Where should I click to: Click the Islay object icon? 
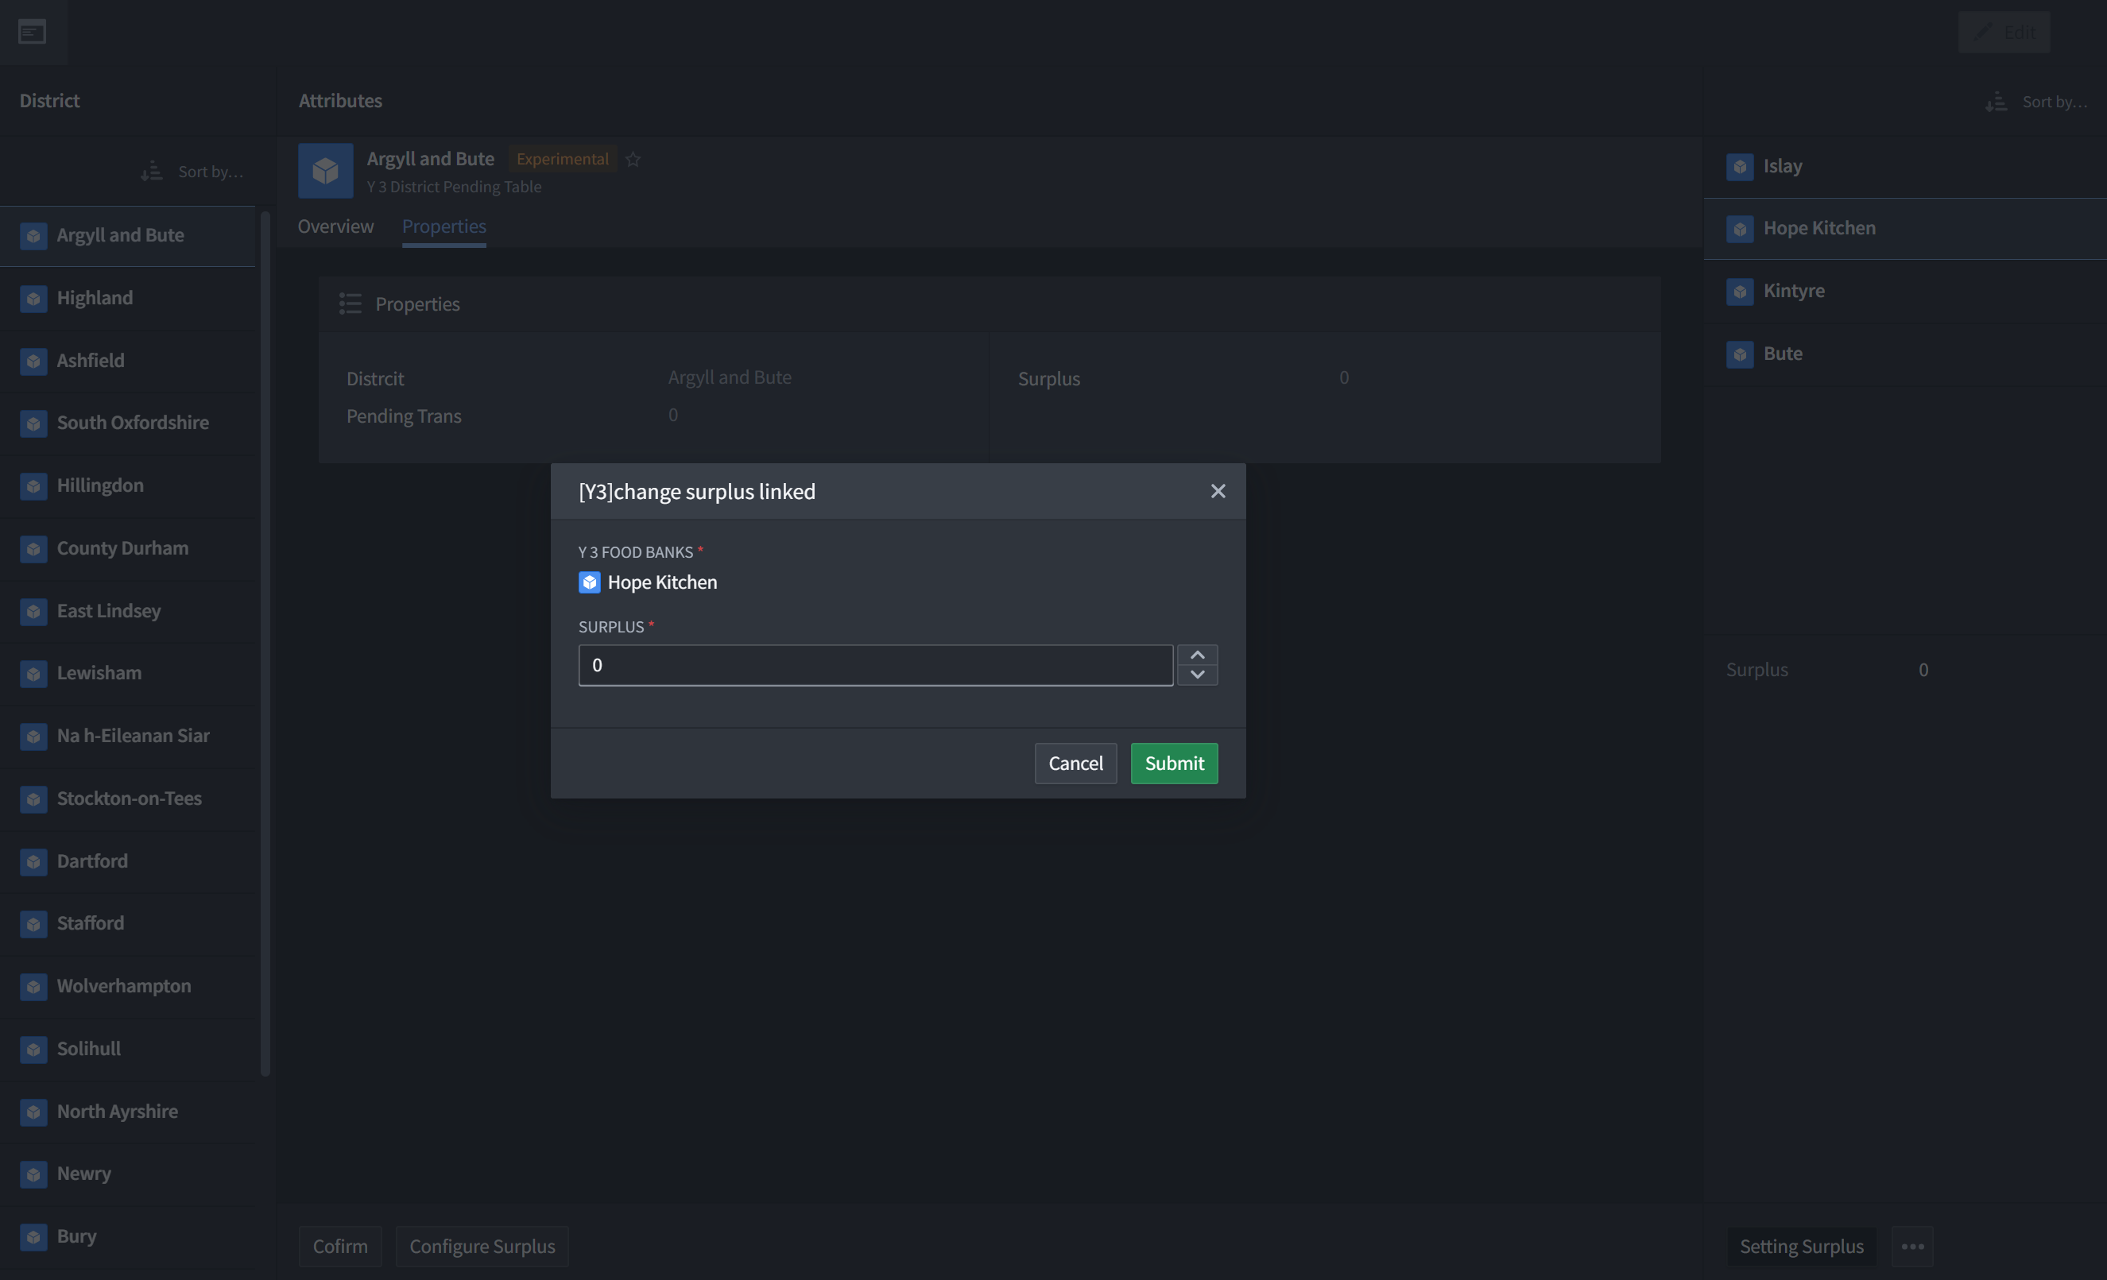coord(1739,167)
